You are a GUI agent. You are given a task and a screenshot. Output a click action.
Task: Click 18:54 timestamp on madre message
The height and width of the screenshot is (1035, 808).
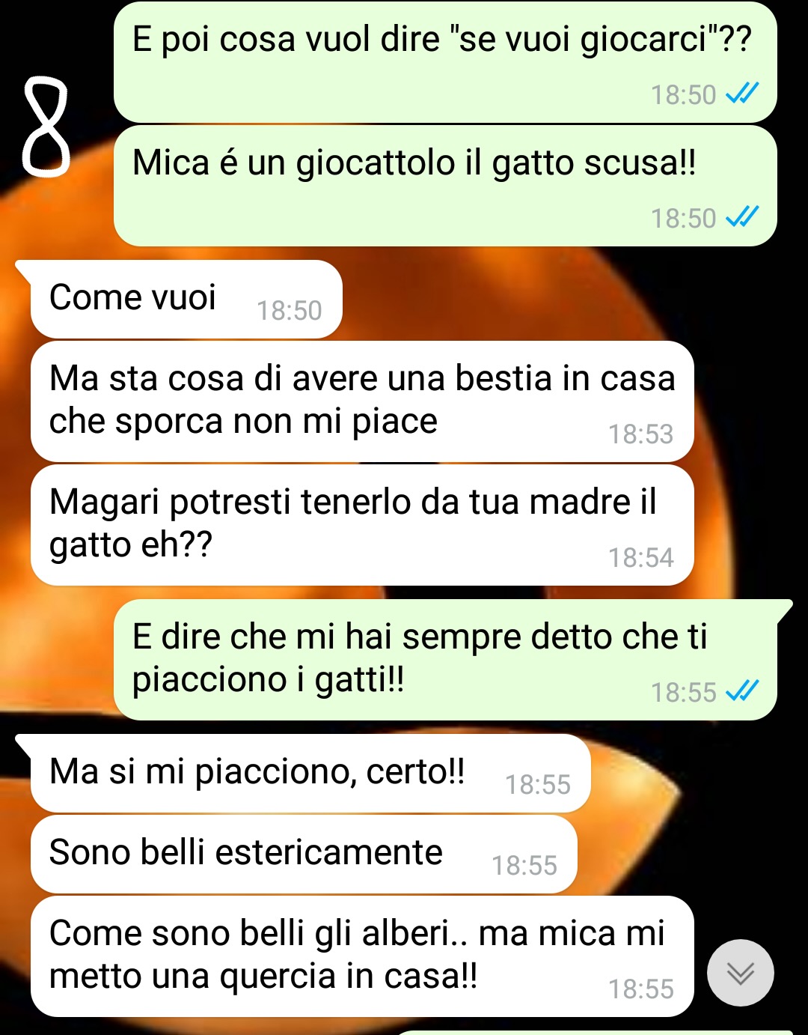point(640,558)
